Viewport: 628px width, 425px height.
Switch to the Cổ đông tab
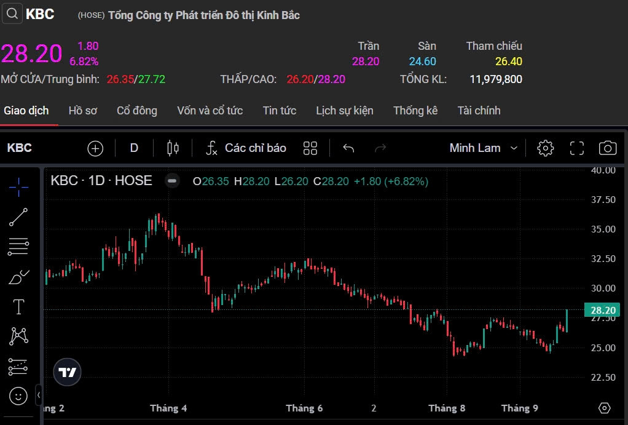(137, 111)
